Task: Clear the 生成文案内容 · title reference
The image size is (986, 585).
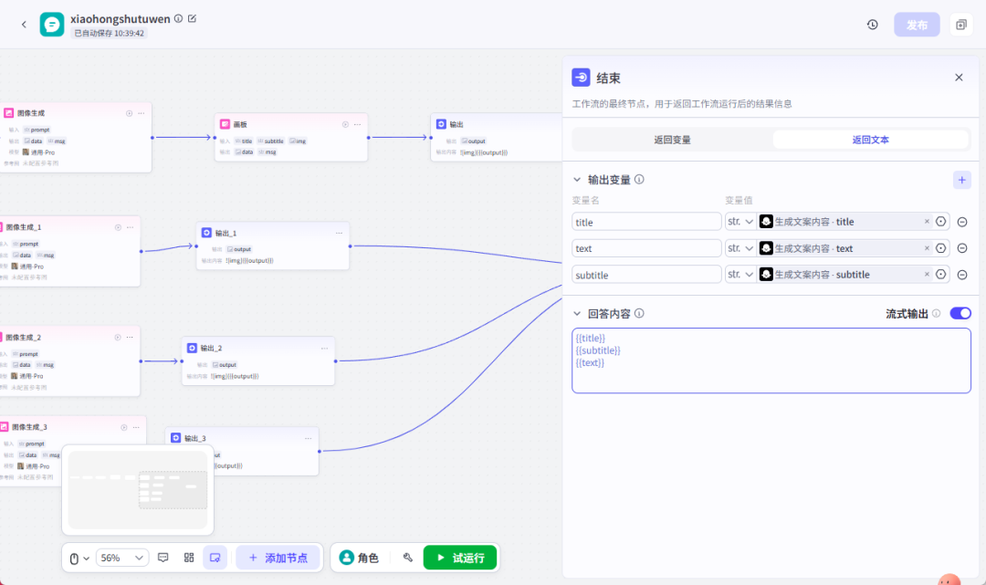Action: [927, 222]
